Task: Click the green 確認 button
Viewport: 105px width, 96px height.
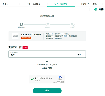Action: pyautogui.click(x=47, y=91)
